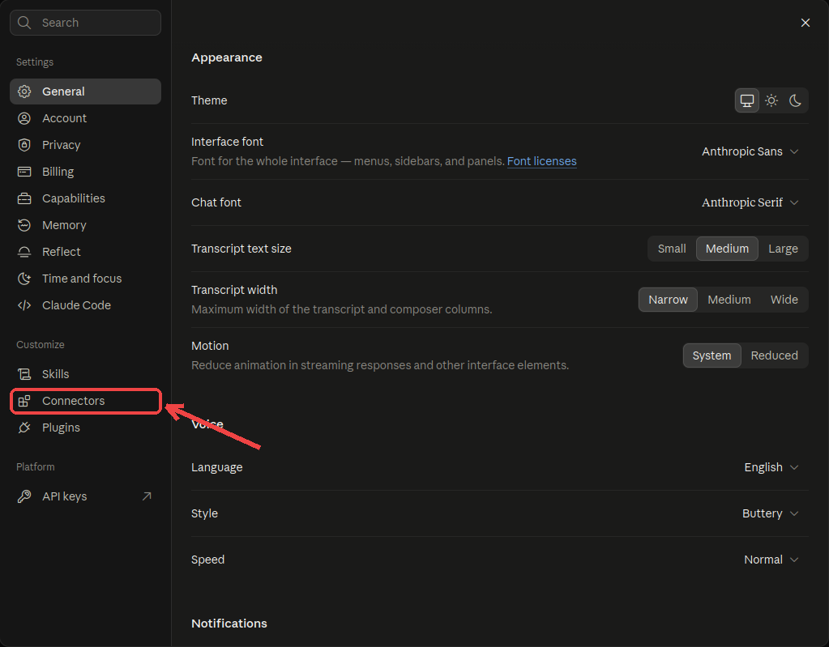Set transcript text size to Large
The height and width of the screenshot is (647, 829).
(x=783, y=249)
